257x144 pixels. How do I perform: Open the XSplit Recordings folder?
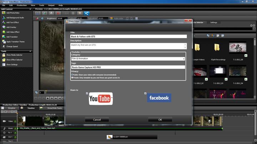pos(217,48)
